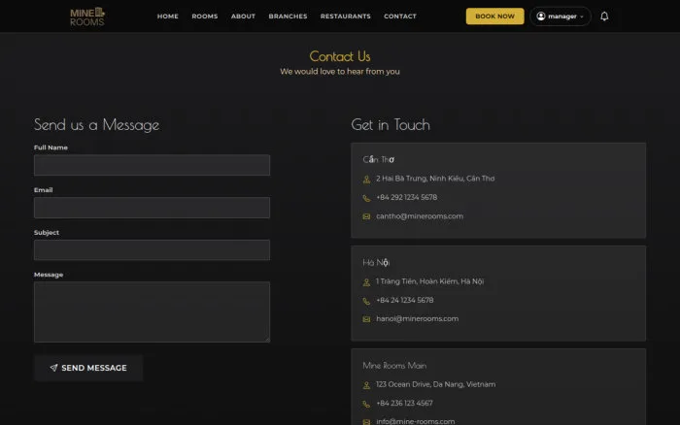Viewport: 680px width, 425px height.
Task: Click the Mine Rooms logo
Action: coord(87,16)
